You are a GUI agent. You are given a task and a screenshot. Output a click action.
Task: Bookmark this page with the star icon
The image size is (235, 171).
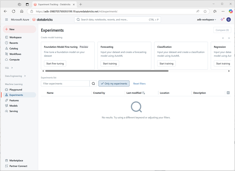click(205, 11)
